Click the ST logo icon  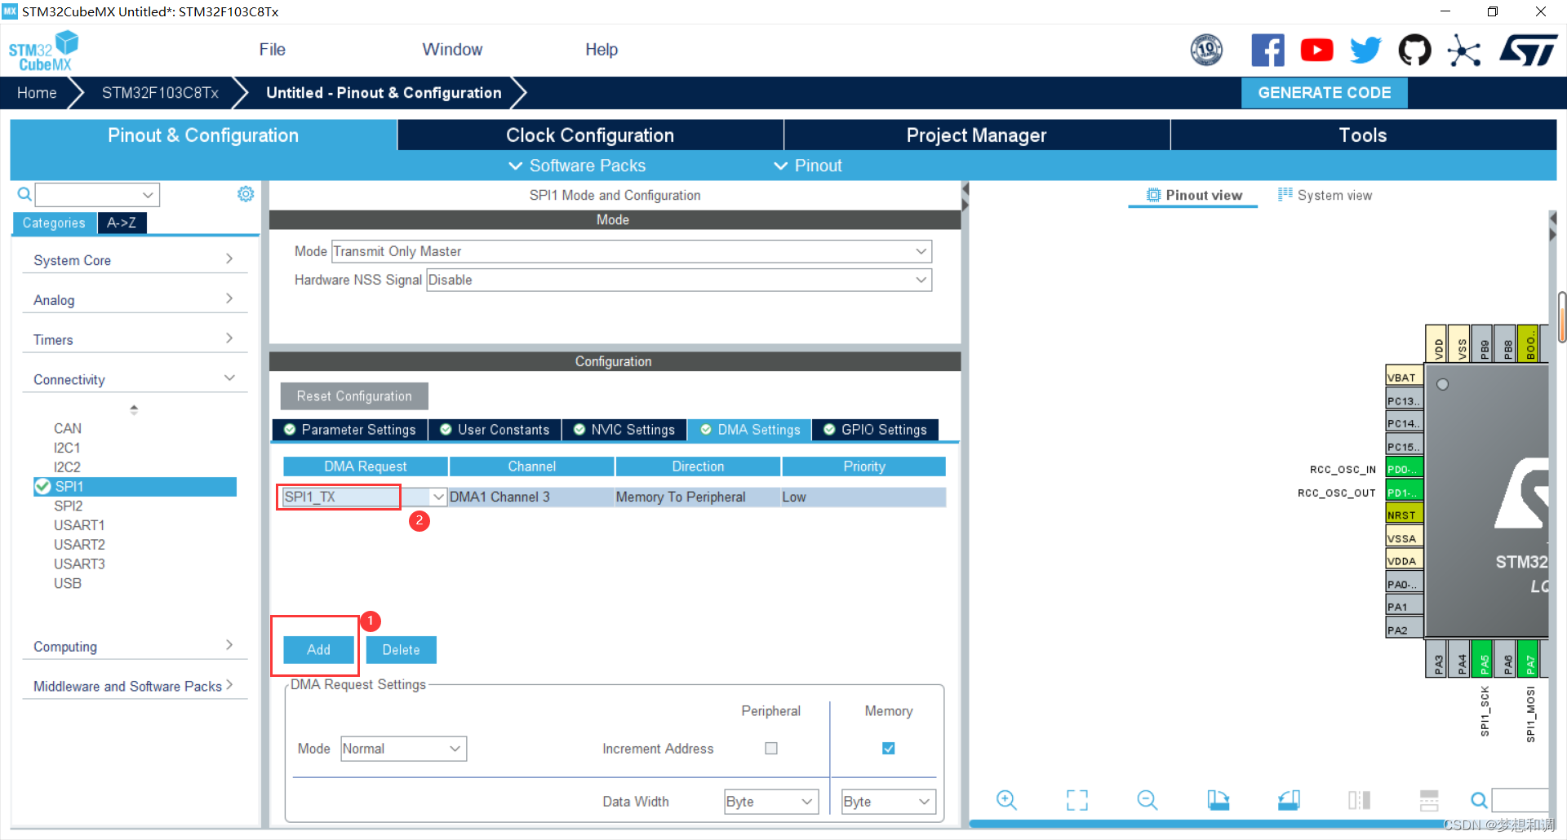coord(1529,51)
